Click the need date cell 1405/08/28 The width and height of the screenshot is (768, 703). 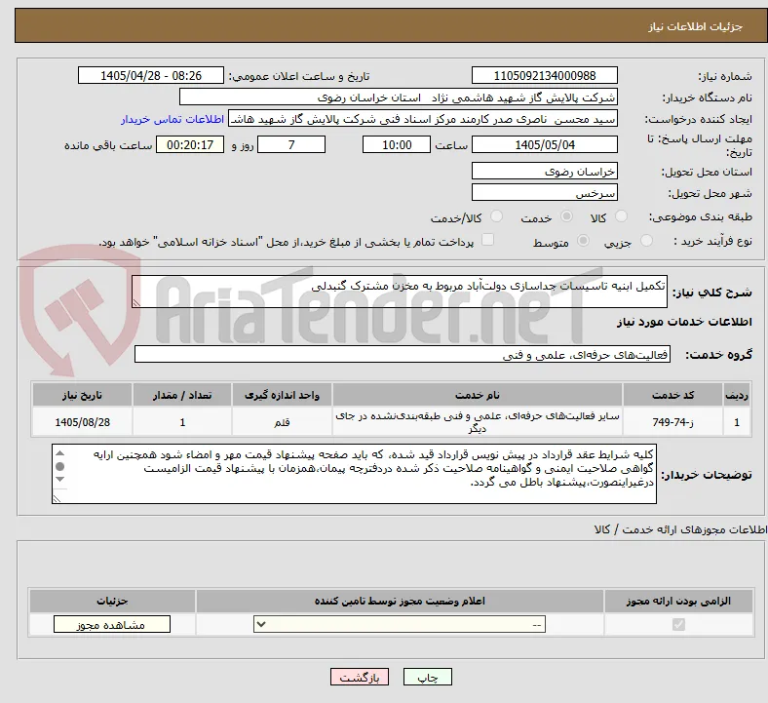click(x=82, y=422)
